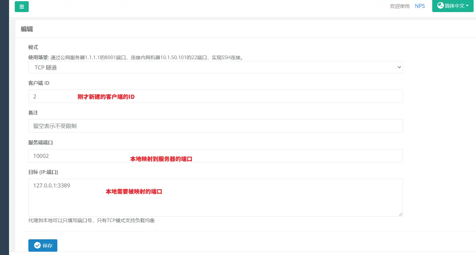Click the resize handle of target textarea
Screen dimensions: 476x255
[400, 214]
